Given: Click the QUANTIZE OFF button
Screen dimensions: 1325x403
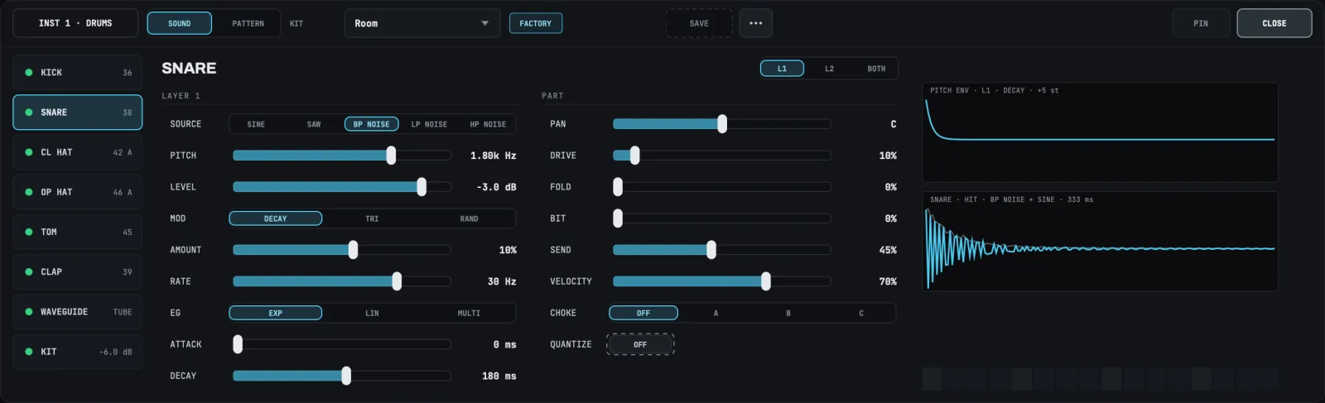Looking at the screenshot, I should coord(640,344).
